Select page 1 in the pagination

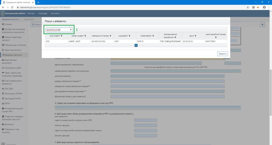(136, 45)
